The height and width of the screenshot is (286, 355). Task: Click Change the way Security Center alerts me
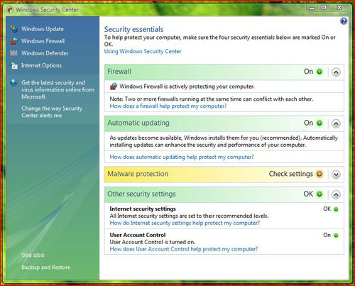click(52, 112)
